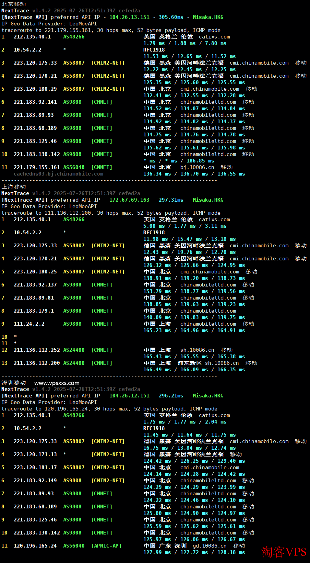Screen dimensions: 310x563
Task: Select the API IP 104.26.12.151
Action: point(129,396)
